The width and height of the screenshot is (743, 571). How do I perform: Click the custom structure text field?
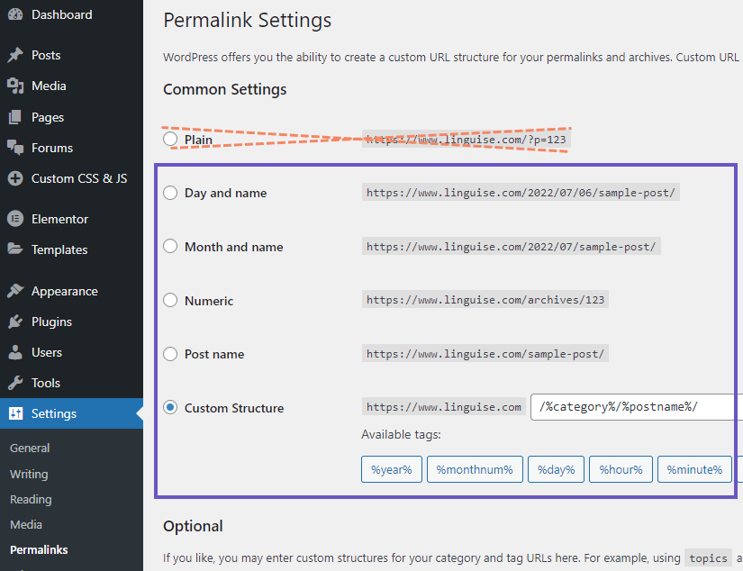pyautogui.click(x=637, y=407)
